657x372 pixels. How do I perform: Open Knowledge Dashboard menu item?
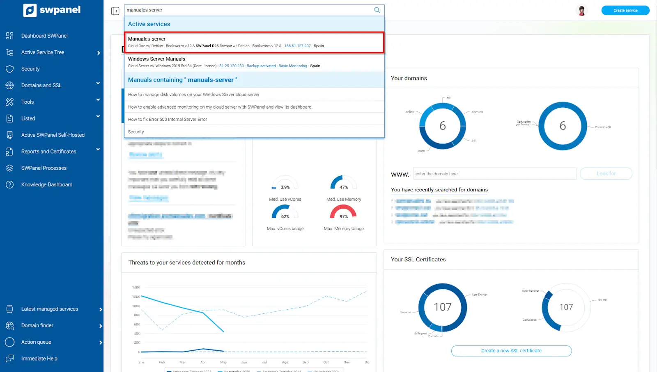[47, 184]
